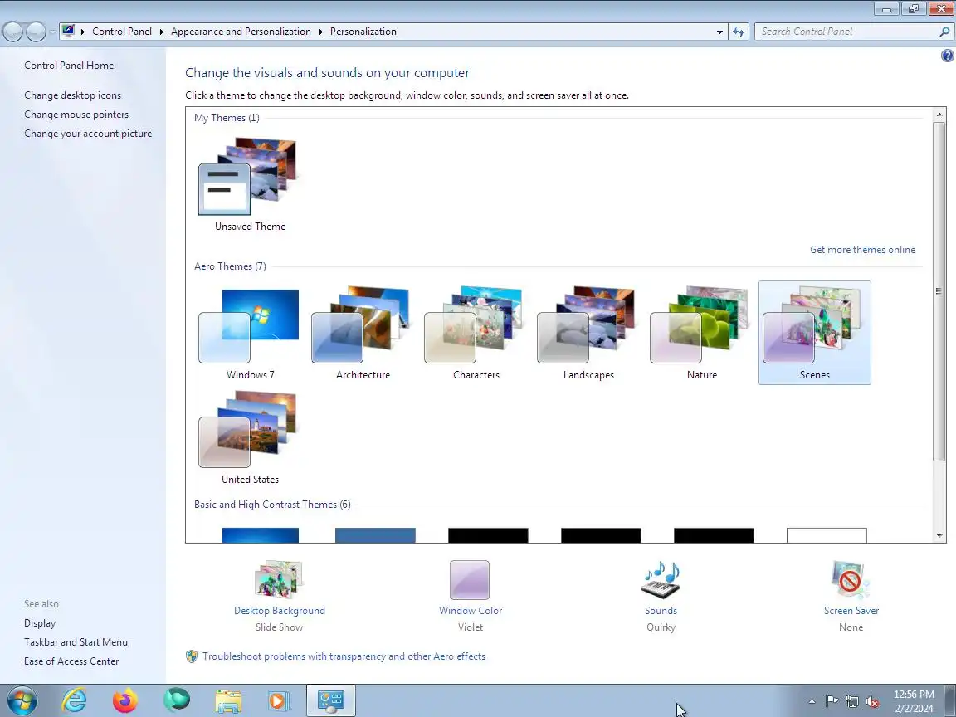
Task: Open Troubleshoot problems with transparency link
Action: [344, 656]
